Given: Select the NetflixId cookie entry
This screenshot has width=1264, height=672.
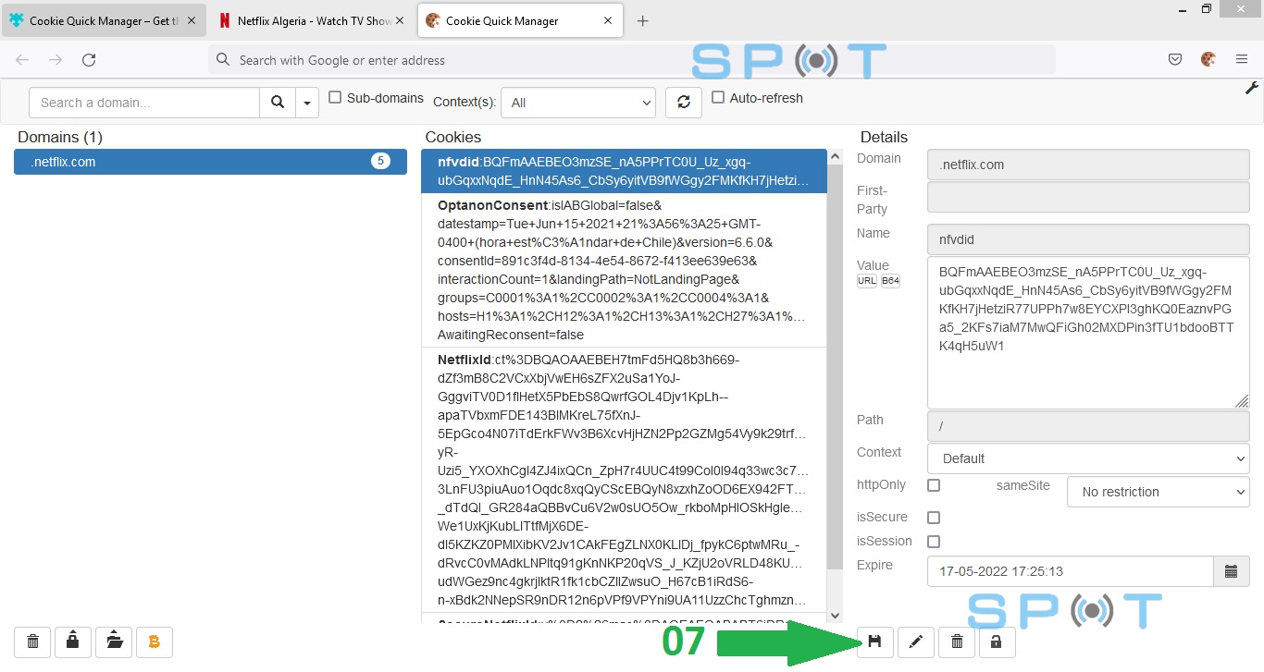Looking at the screenshot, I should pos(624,479).
